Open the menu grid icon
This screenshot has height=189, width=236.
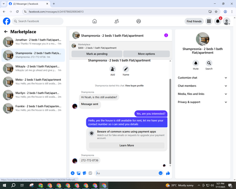209,21
